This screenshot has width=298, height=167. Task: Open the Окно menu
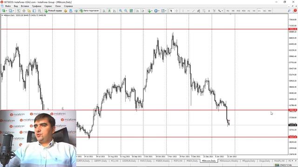pyautogui.click(x=58, y=6)
